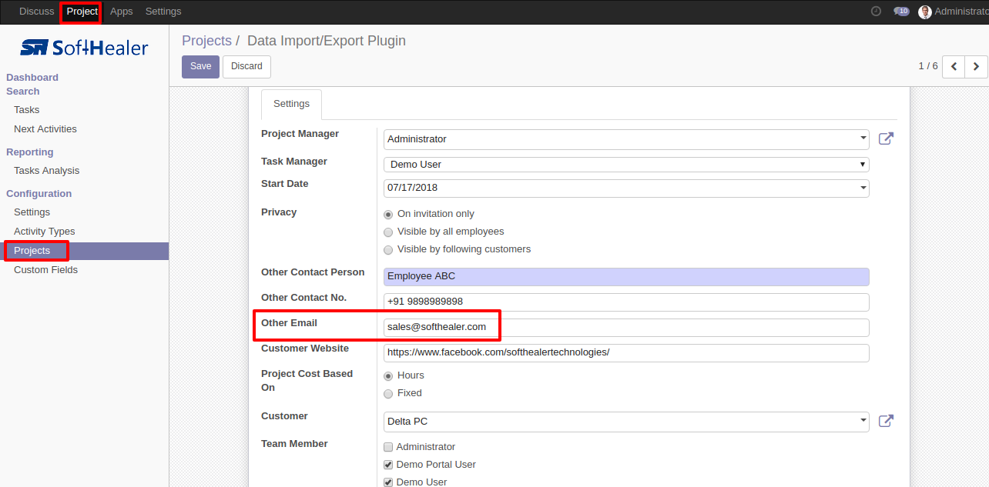Open the Apps menu
The height and width of the screenshot is (487, 989).
click(x=122, y=12)
